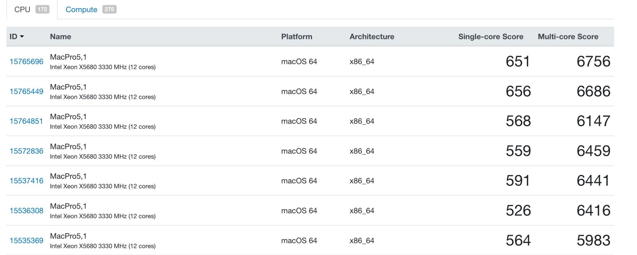Open result 15537416
Screen dimensions: 637x255
click(26, 181)
